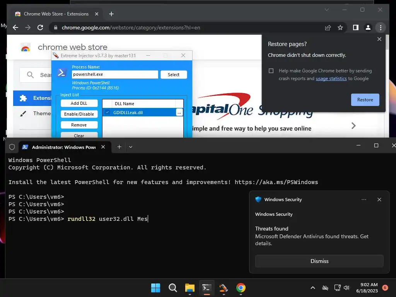The image size is (396, 297).
Task: Click the OneDrive cloud tray icon
Action: 325,288
